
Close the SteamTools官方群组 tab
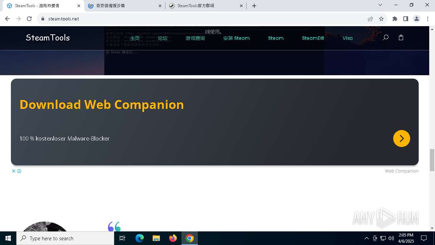(x=241, y=6)
